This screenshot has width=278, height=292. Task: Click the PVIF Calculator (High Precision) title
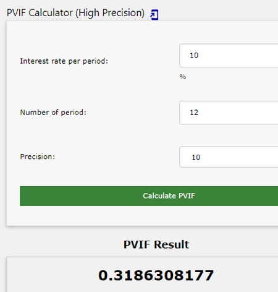(x=75, y=13)
